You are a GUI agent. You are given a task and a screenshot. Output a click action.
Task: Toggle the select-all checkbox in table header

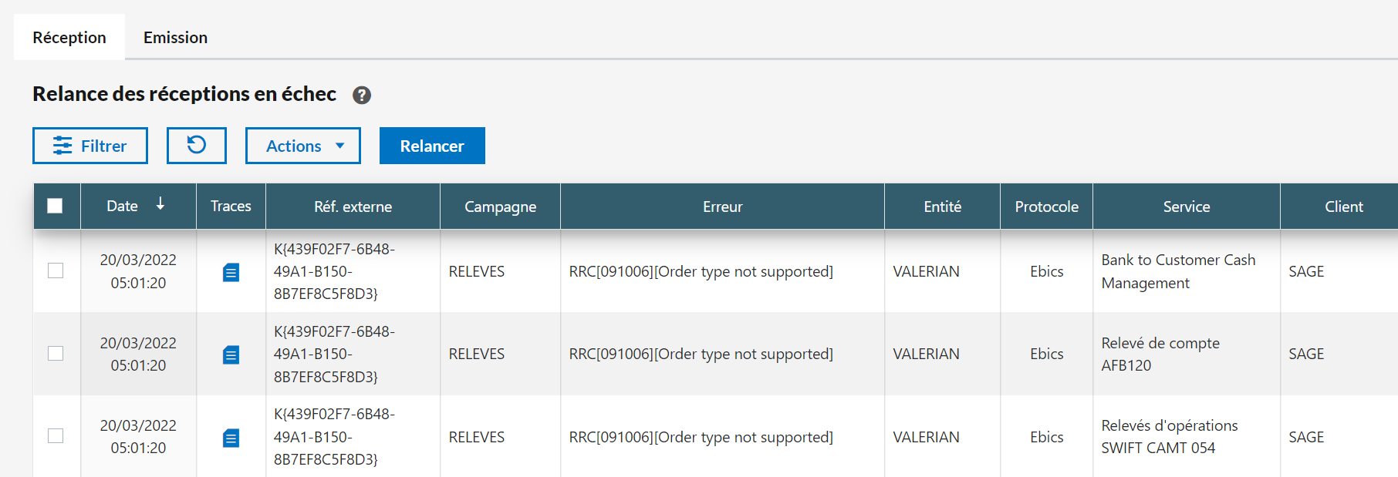coord(55,206)
